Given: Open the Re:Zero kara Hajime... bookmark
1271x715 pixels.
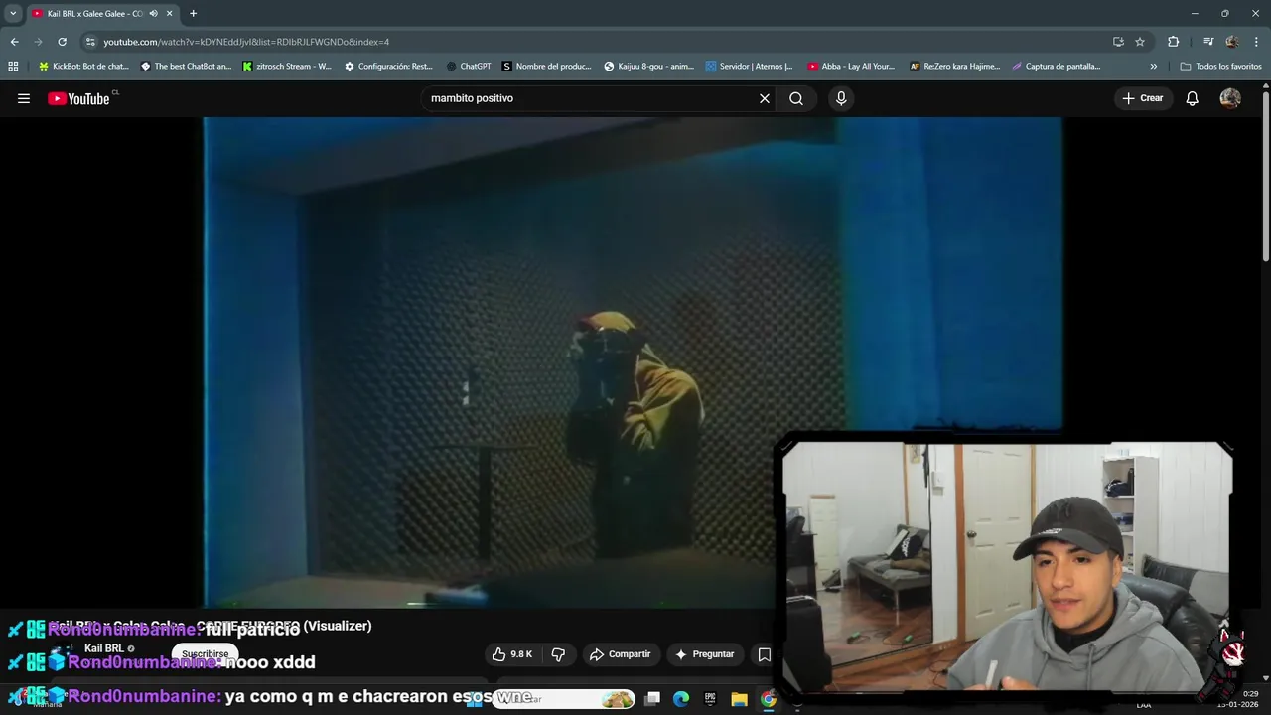Looking at the screenshot, I should [954, 67].
